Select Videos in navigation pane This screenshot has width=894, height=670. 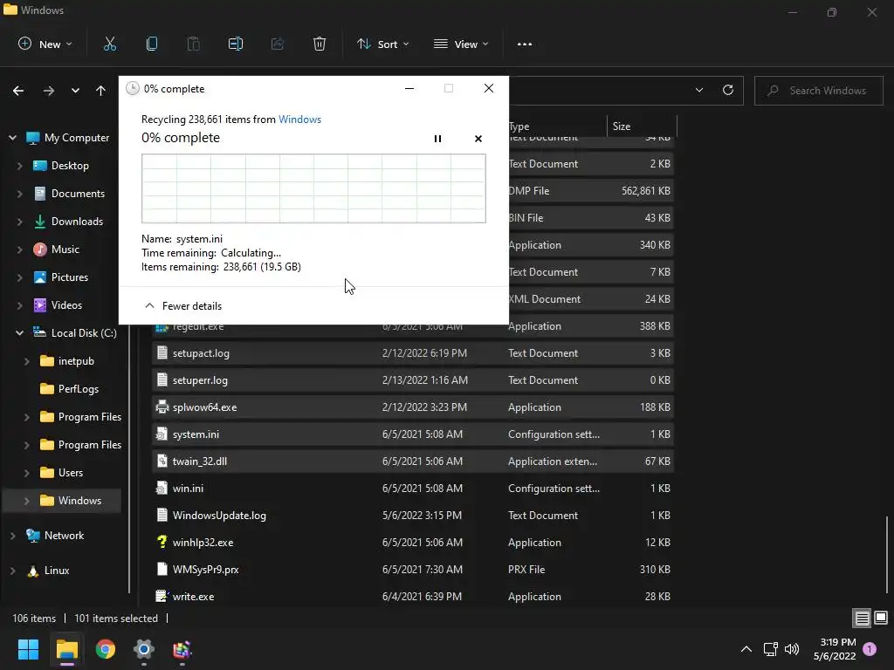(x=66, y=304)
